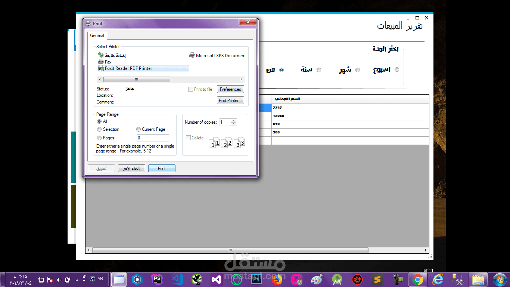Open the green ring Opera Neon icon
The height and width of the screenshot is (287, 510).
(236, 280)
